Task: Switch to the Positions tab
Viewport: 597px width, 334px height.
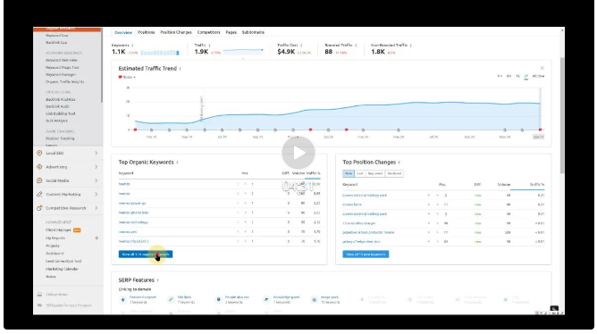Action: tap(147, 32)
